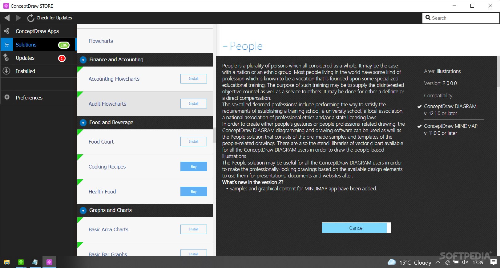Click the Preferences gear icon
This screenshot has height=268, width=500.
tap(6, 97)
